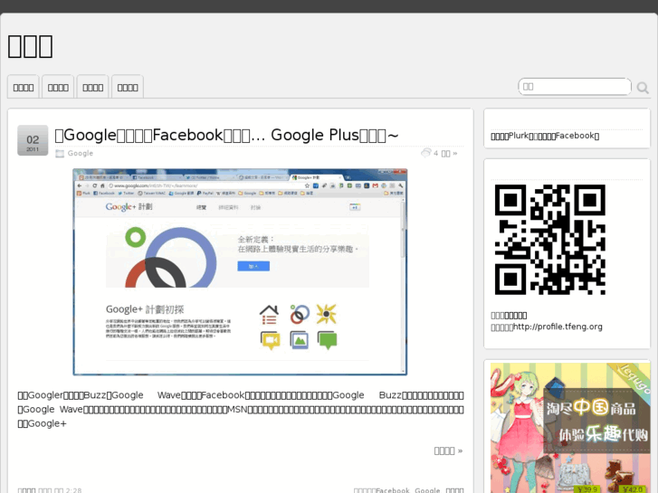The height and width of the screenshot is (493, 658).
Task: Click the search magnifier icon
Action: pos(643,88)
